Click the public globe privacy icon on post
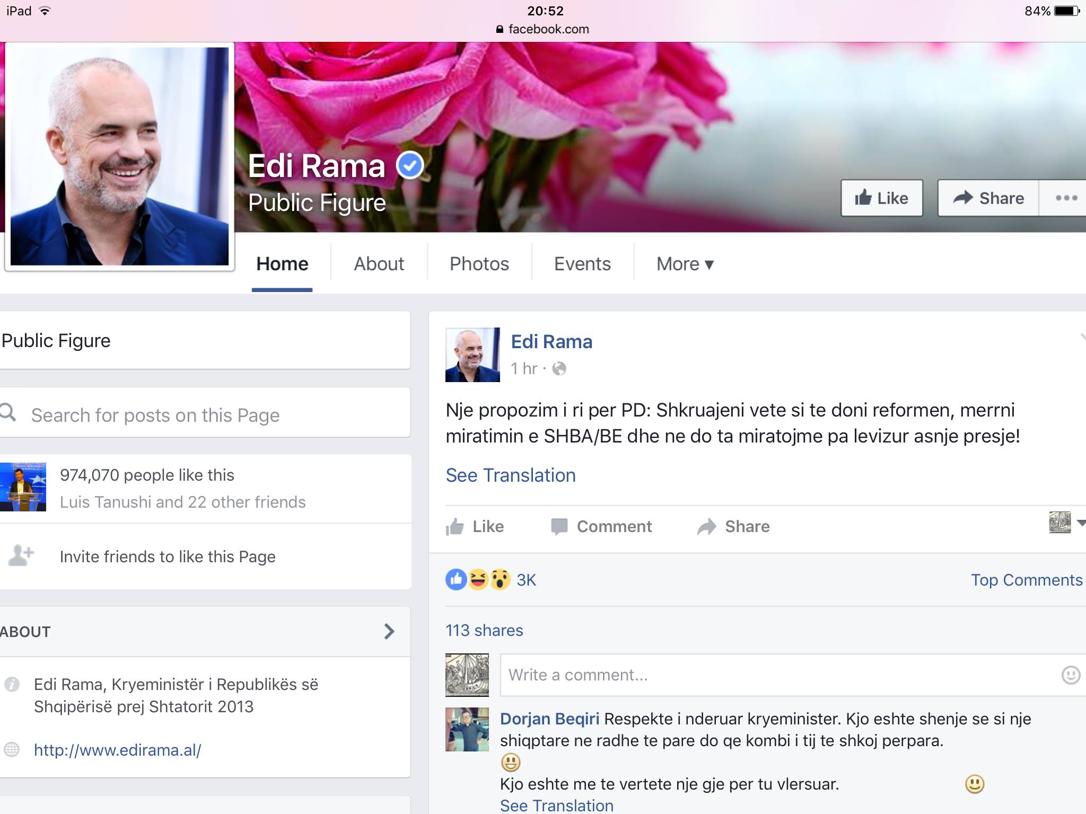 click(559, 368)
